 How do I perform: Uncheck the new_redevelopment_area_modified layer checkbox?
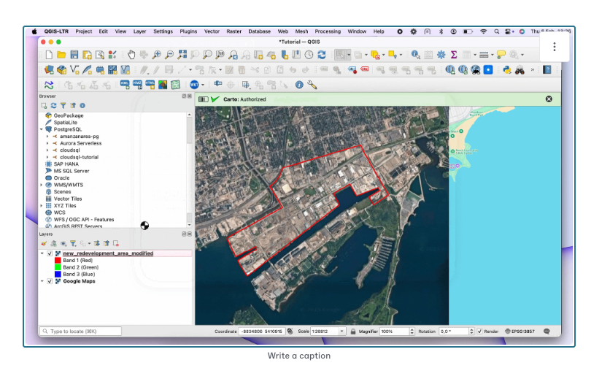(50, 253)
